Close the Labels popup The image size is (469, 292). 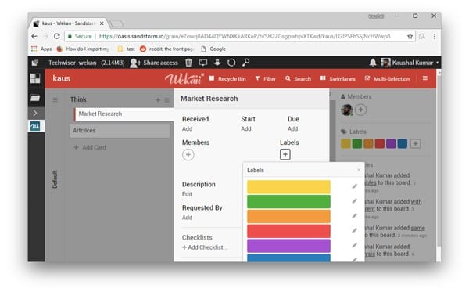pos(359,170)
